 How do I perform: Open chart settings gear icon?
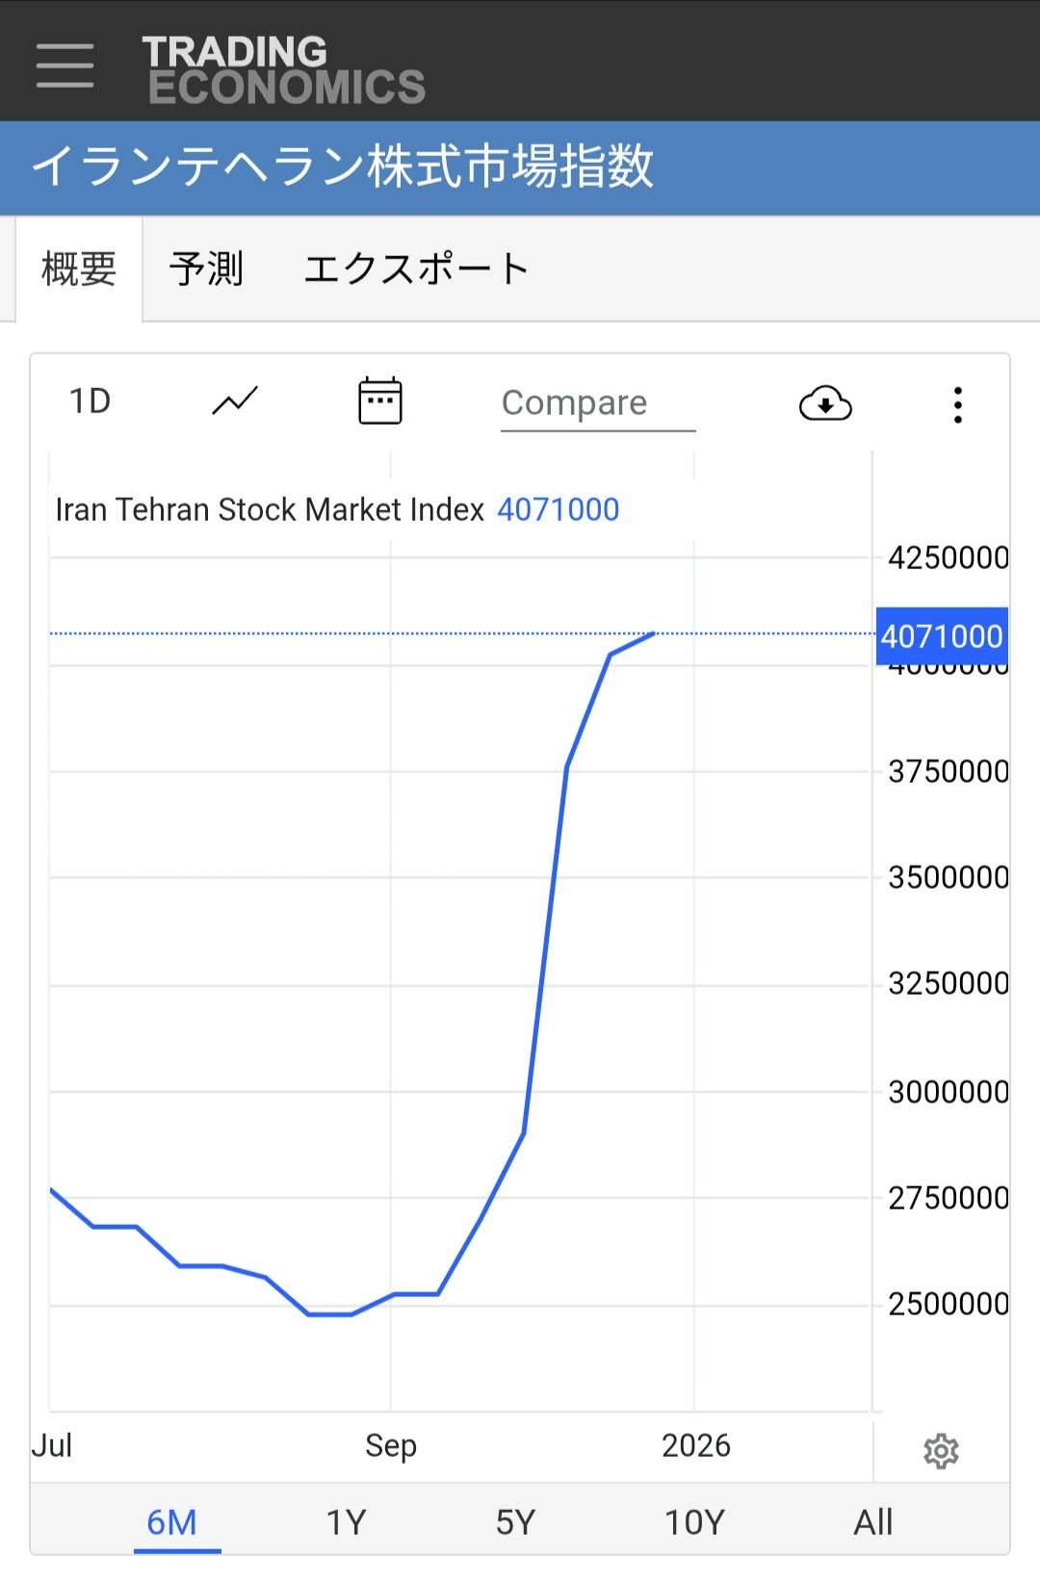(941, 1451)
